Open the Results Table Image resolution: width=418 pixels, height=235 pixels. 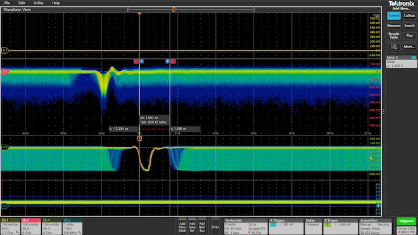point(394,35)
